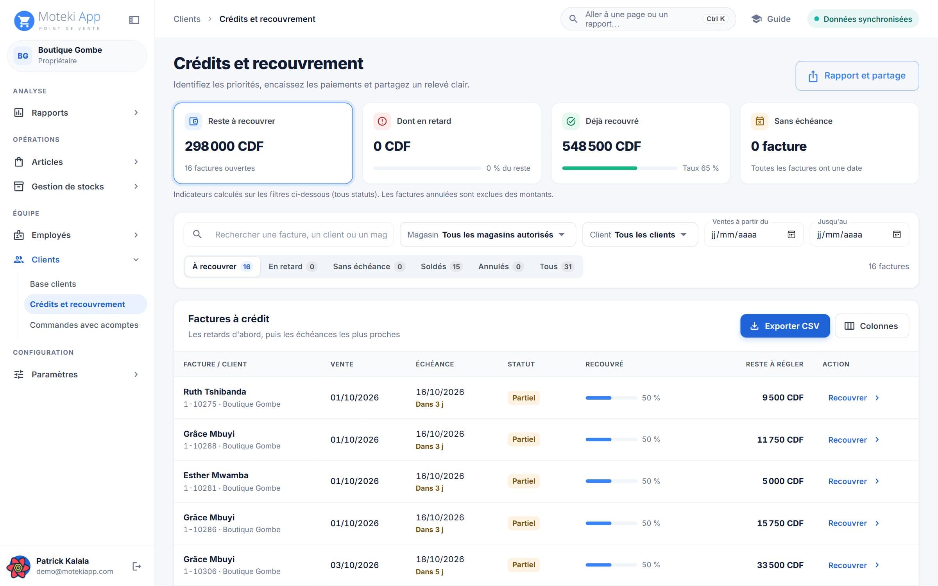The width and height of the screenshot is (938, 586).
Task: Click the Guide graduation cap icon
Action: click(757, 19)
